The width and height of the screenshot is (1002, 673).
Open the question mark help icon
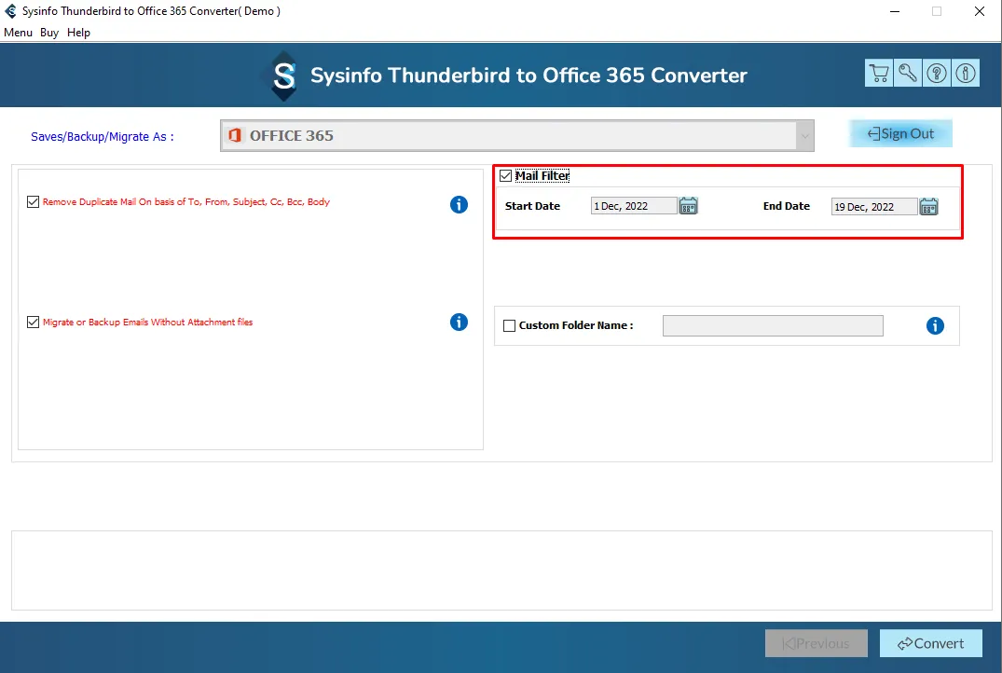point(936,73)
